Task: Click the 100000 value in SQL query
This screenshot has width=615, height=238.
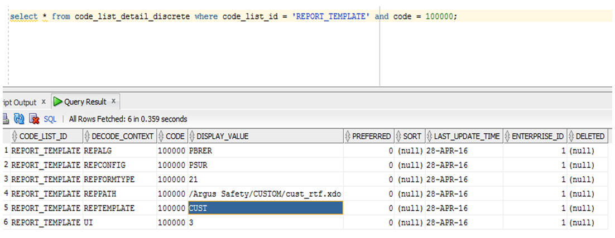Action: pyautogui.click(x=439, y=16)
